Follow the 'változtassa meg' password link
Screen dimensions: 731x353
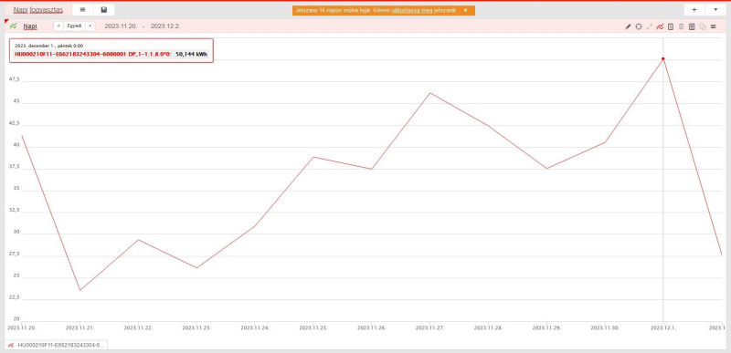(x=412, y=10)
